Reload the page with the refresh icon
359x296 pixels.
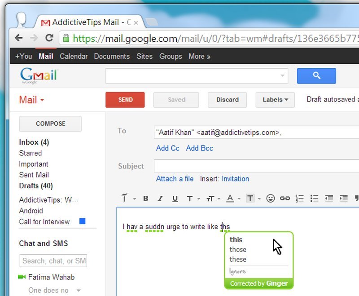(x=49, y=38)
